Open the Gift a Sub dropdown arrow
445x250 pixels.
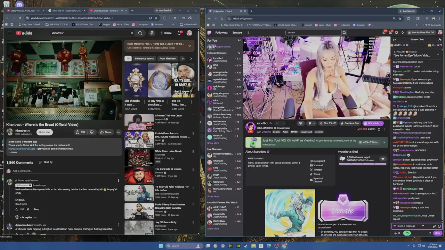[x=381, y=123]
